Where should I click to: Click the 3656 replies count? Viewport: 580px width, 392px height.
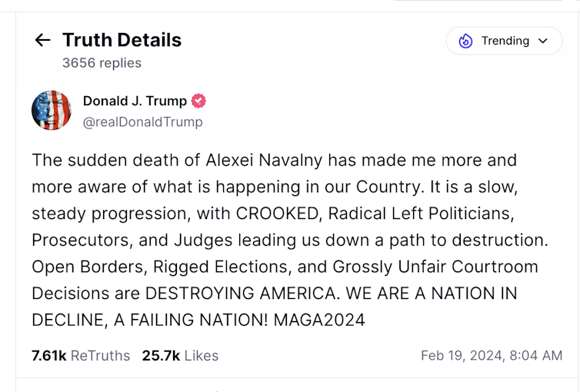tap(102, 63)
